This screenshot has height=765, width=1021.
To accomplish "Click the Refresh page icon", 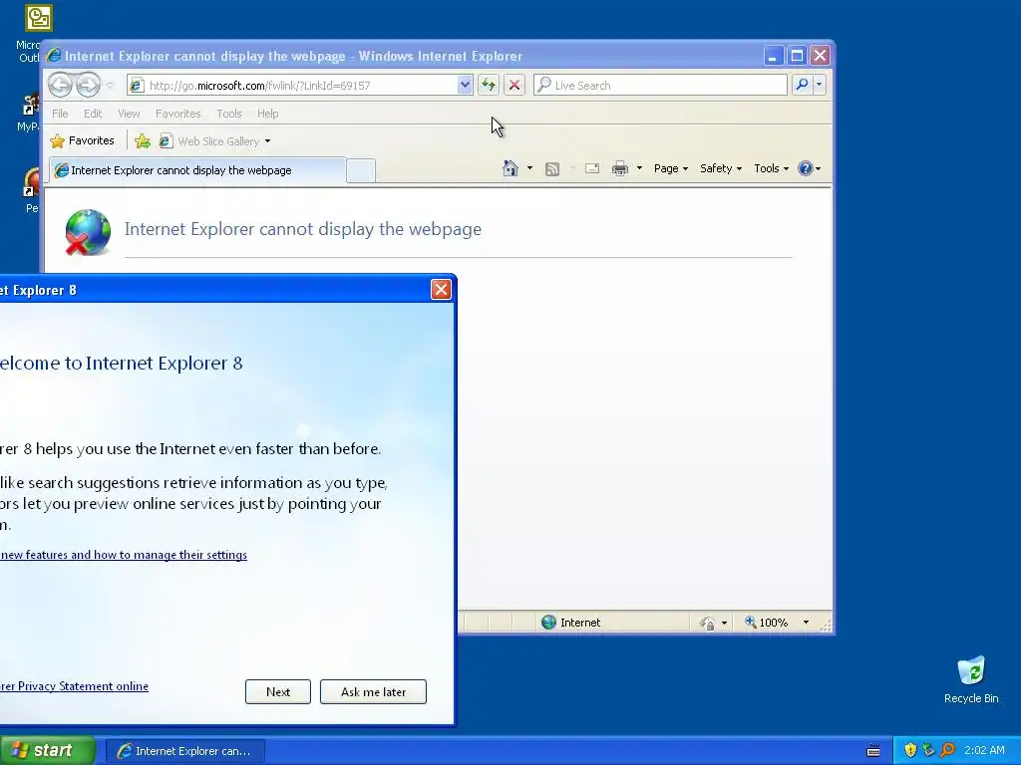I will (489, 85).
